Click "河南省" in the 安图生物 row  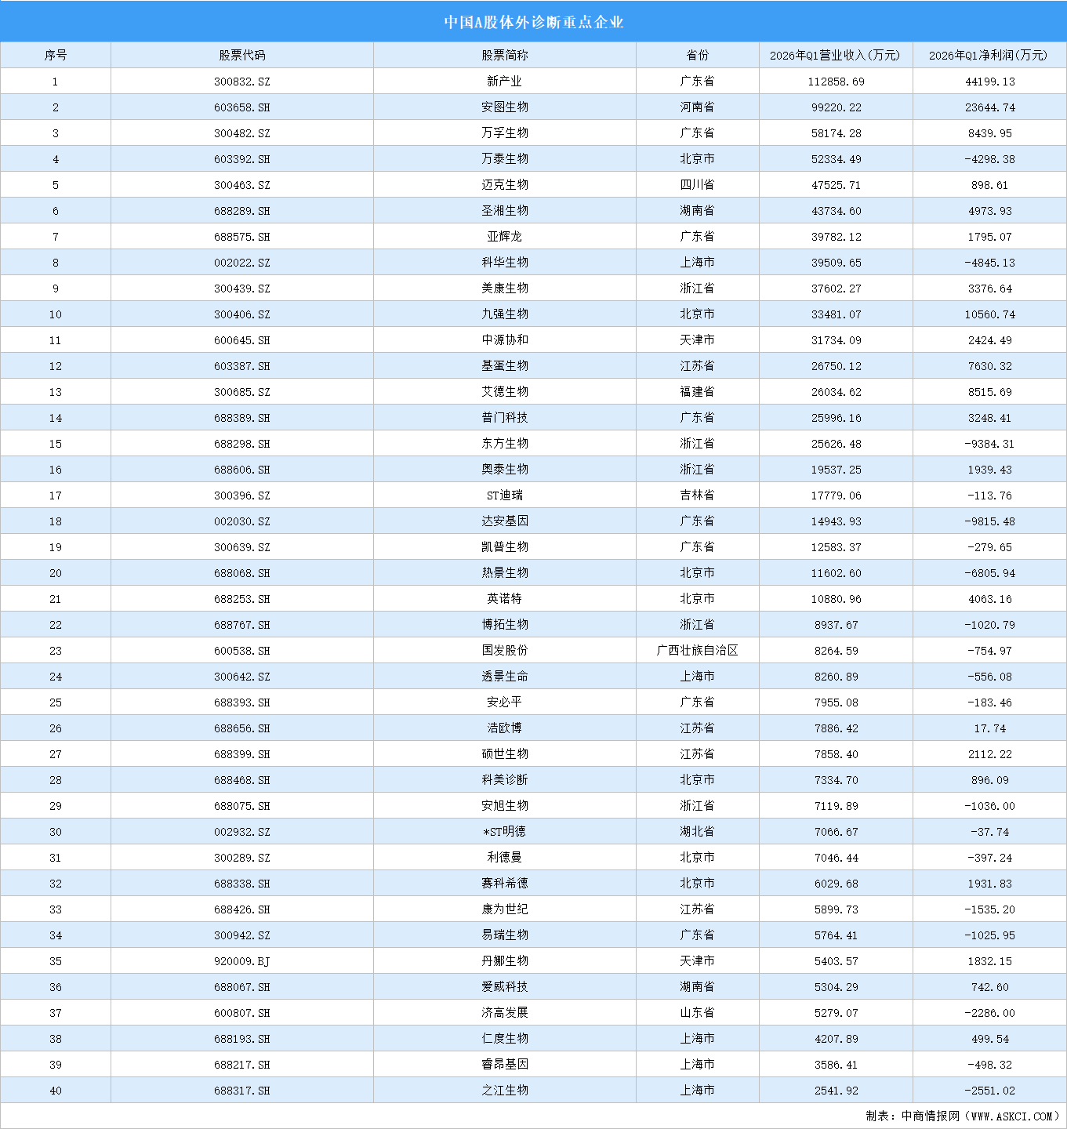pos(697,107)
